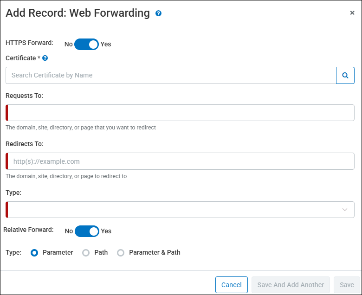Click Save And Add Another
Screen dimensions: 362x295
[291, 285]
